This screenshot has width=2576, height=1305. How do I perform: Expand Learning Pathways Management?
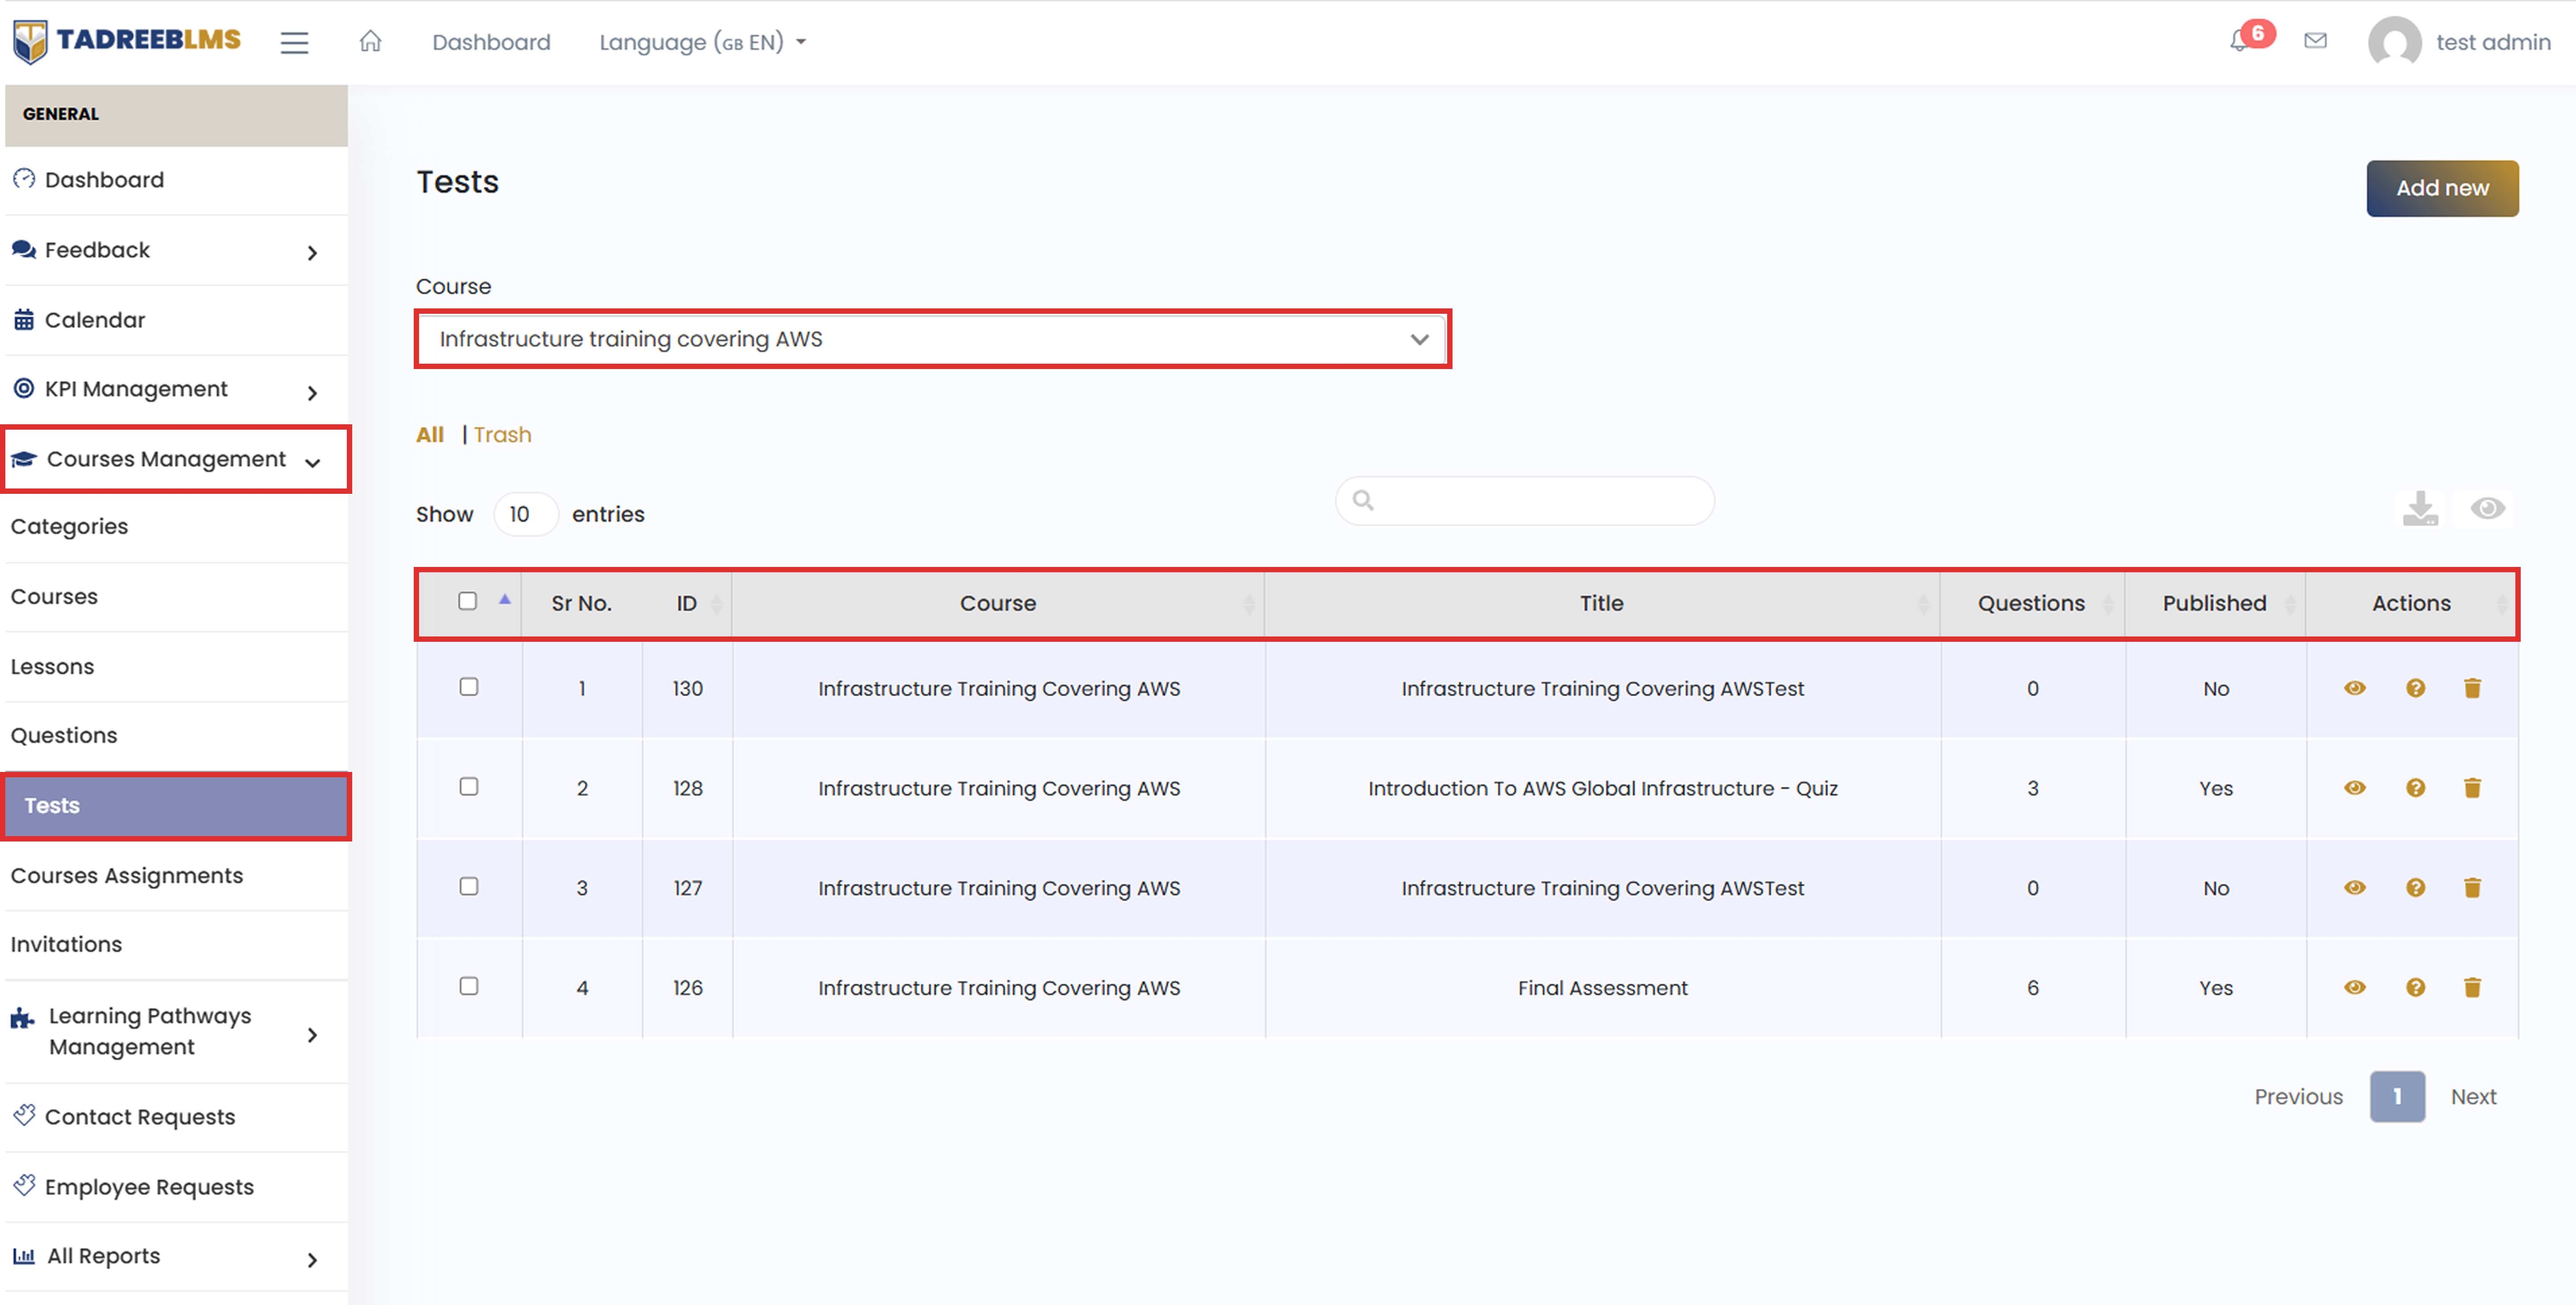176,1031
